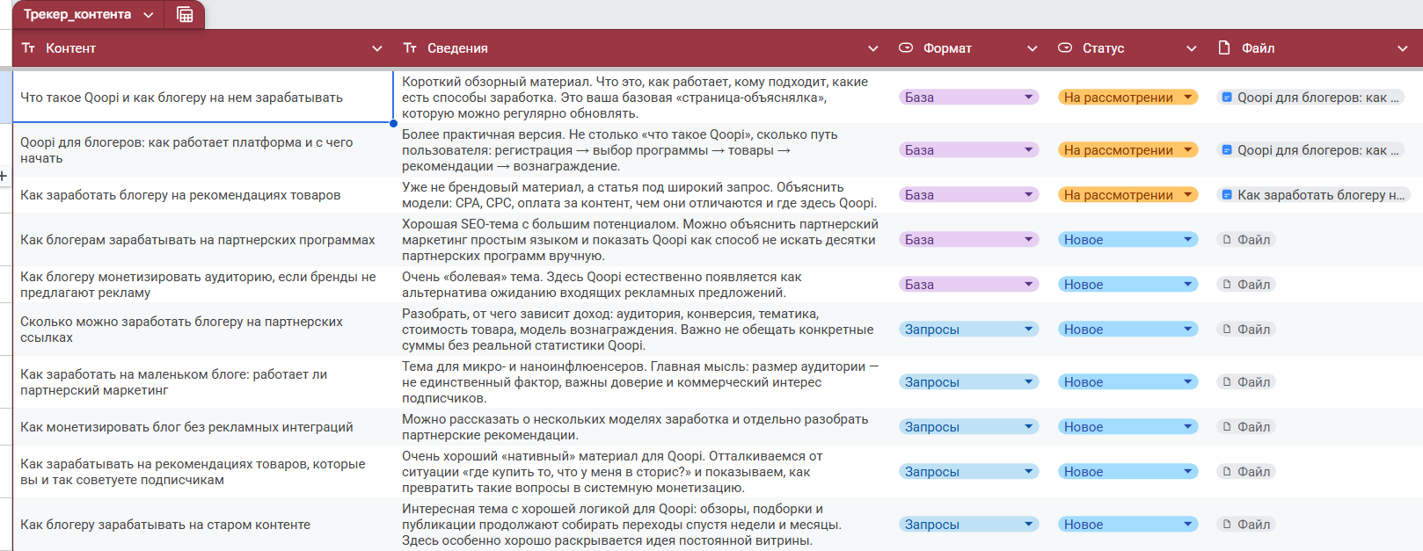Click the dropdown-type icon in Статус header
Image resolution: width=1423 pixels, height=551 pixels.
[1065, 48]
